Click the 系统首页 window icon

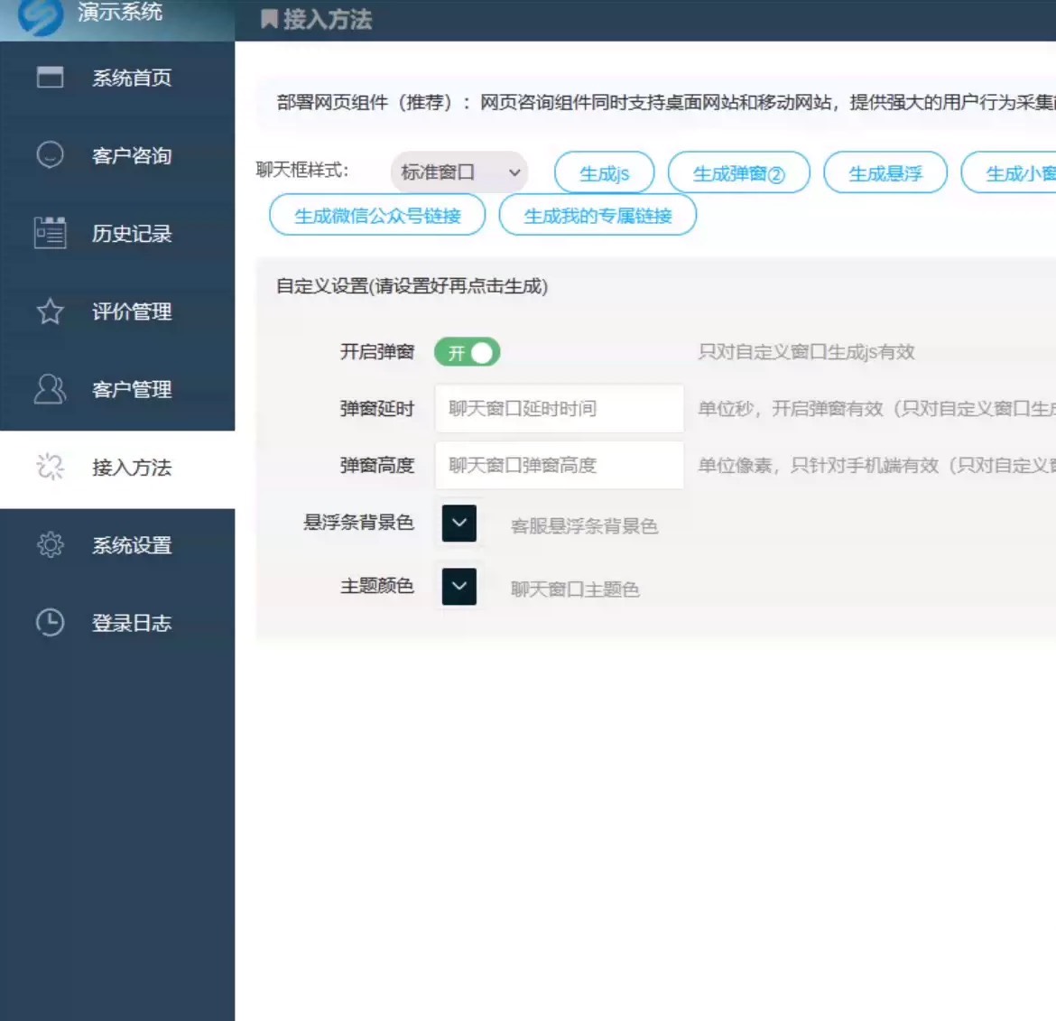50,78
